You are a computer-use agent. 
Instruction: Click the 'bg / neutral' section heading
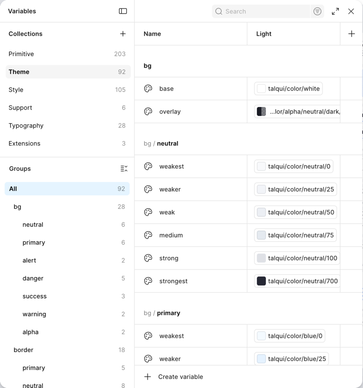pos(161,143)
